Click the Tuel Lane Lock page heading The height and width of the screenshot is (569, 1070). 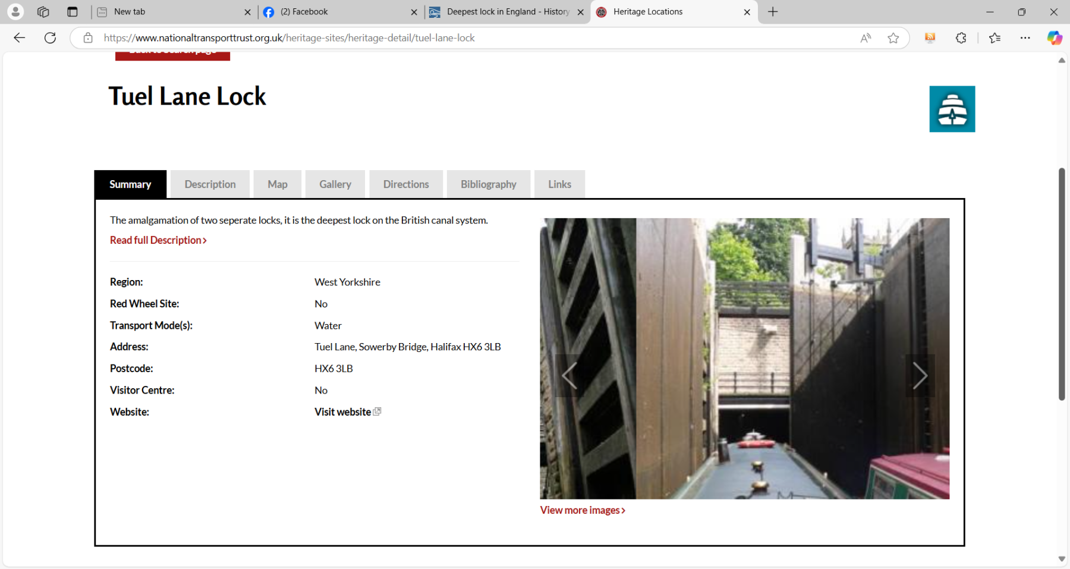[x=187, y=96]
